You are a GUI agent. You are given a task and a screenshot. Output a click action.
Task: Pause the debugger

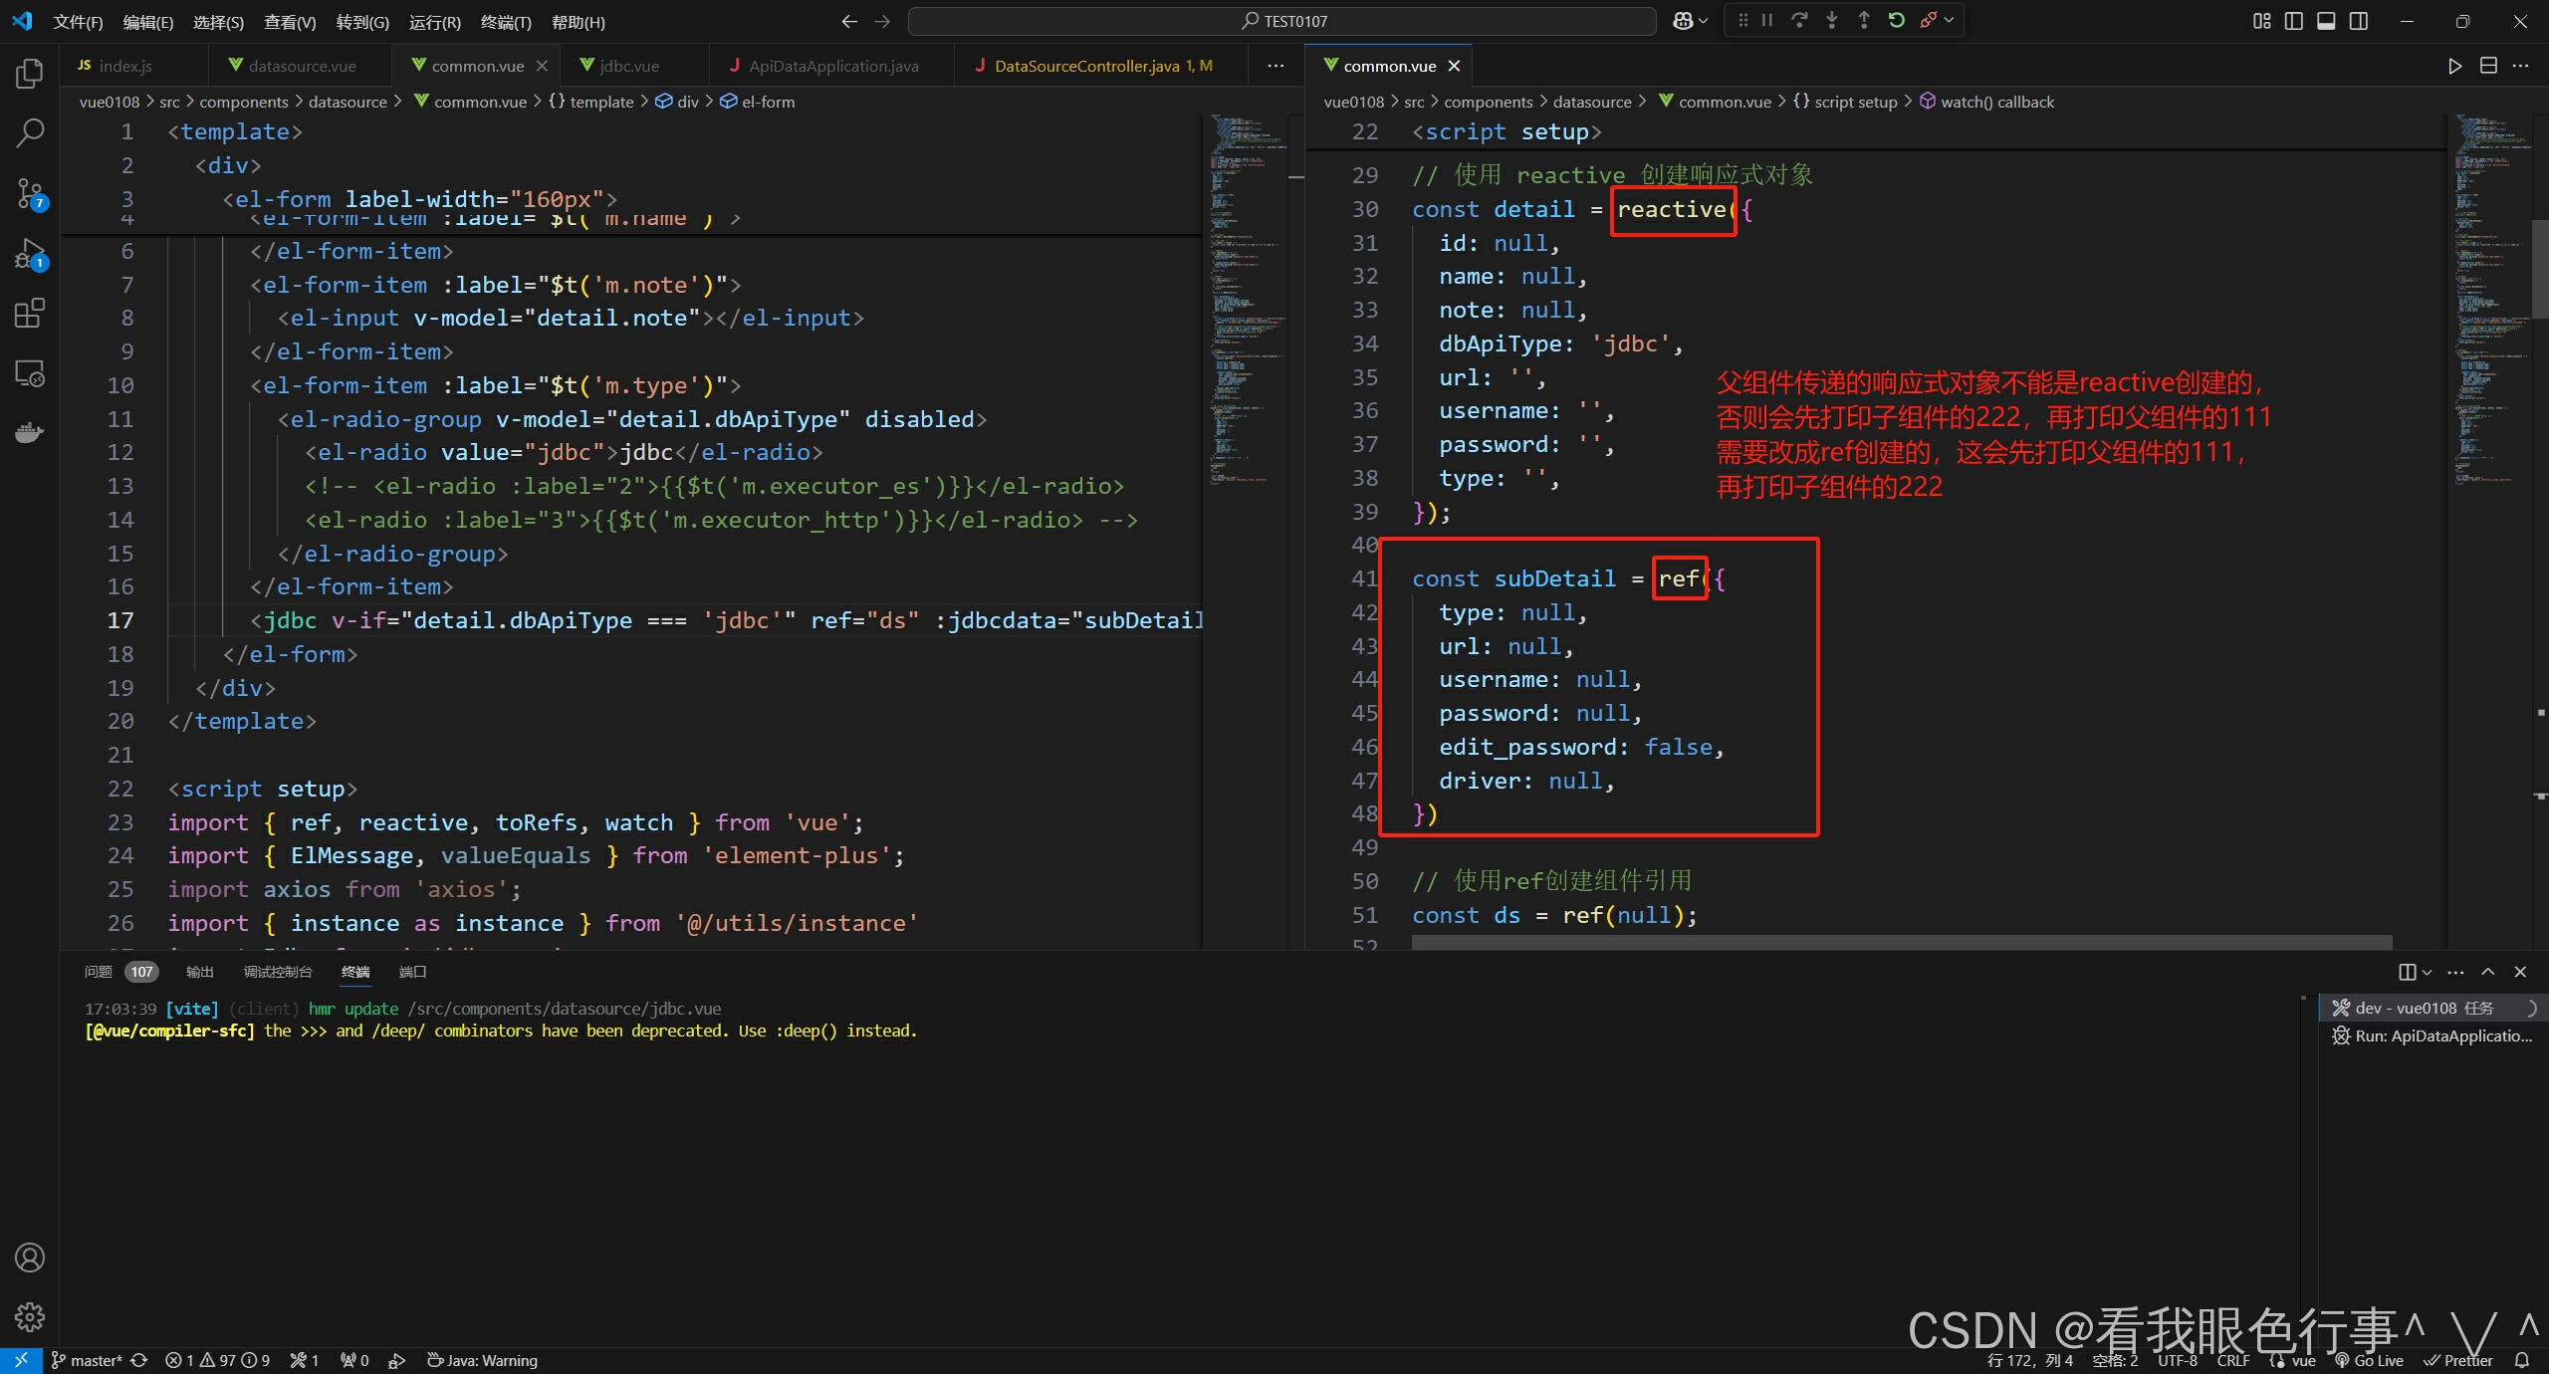1767,21
